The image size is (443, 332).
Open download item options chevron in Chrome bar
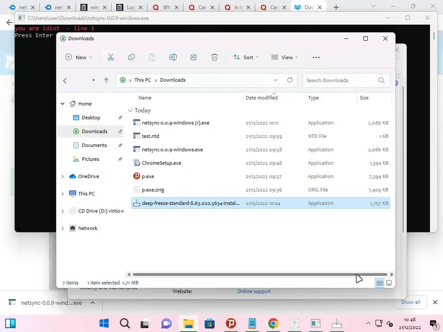[93, 303]
